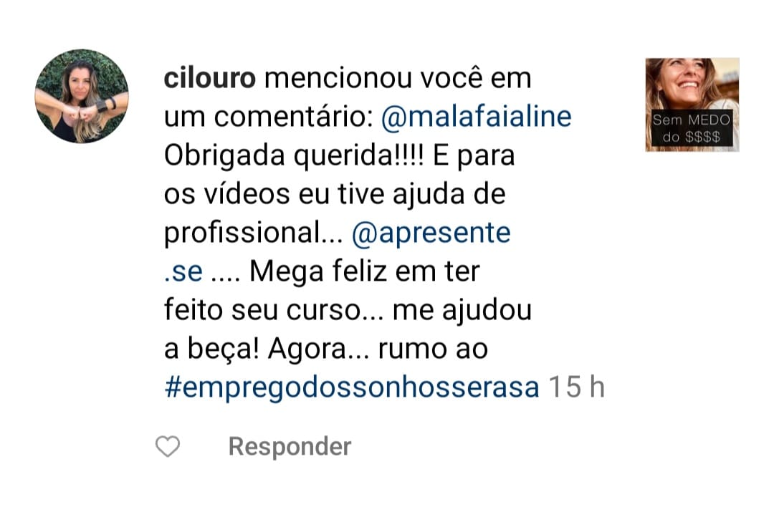Click the 'os vídeos eu tive ajuda de' line
The height and width of the screenshot is (507, 774).
pyautogui.click(x=335, y=194)
